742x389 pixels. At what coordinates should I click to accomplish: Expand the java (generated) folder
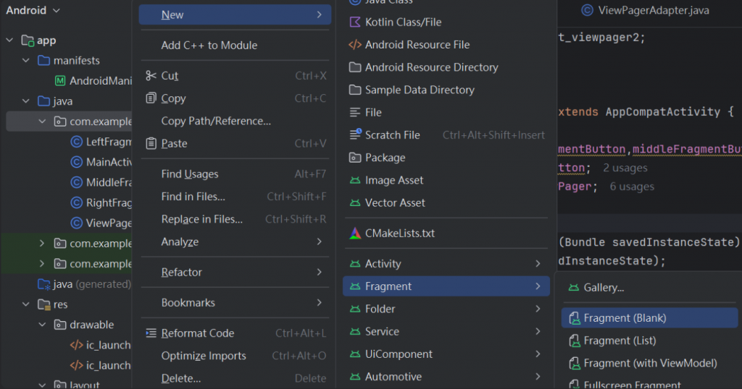coord(26,284)
